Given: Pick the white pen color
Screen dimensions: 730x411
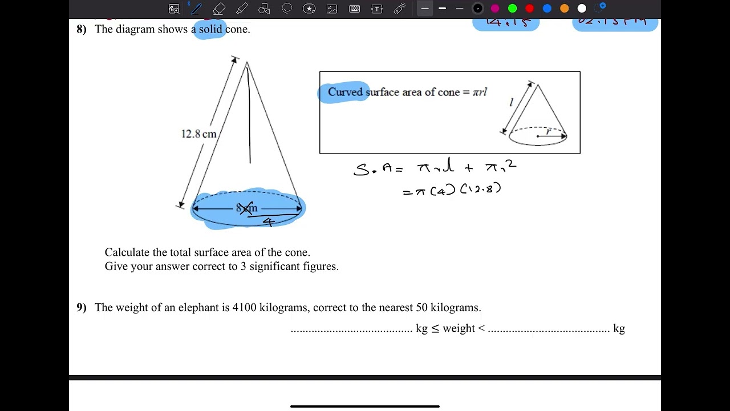Looking at the screenshot, I should (x=582, y=9).
